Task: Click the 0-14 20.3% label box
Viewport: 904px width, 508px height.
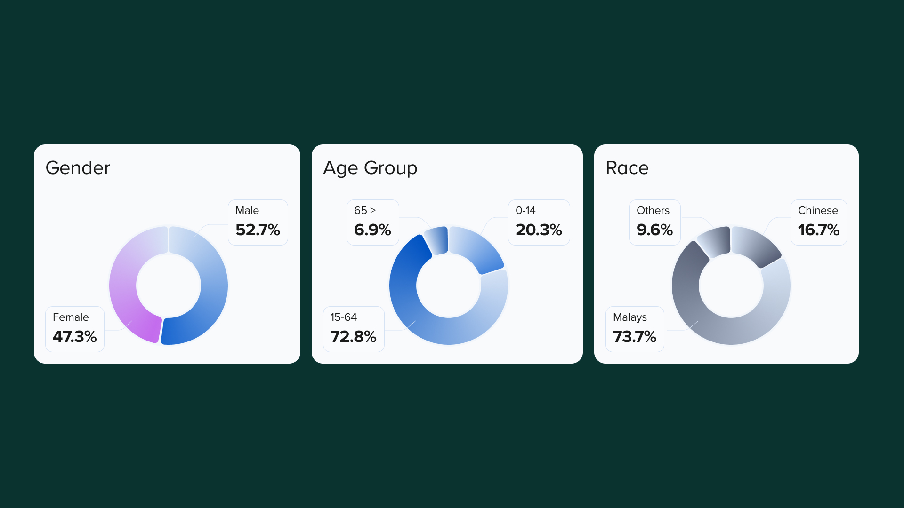Action: tap(539, 222)
